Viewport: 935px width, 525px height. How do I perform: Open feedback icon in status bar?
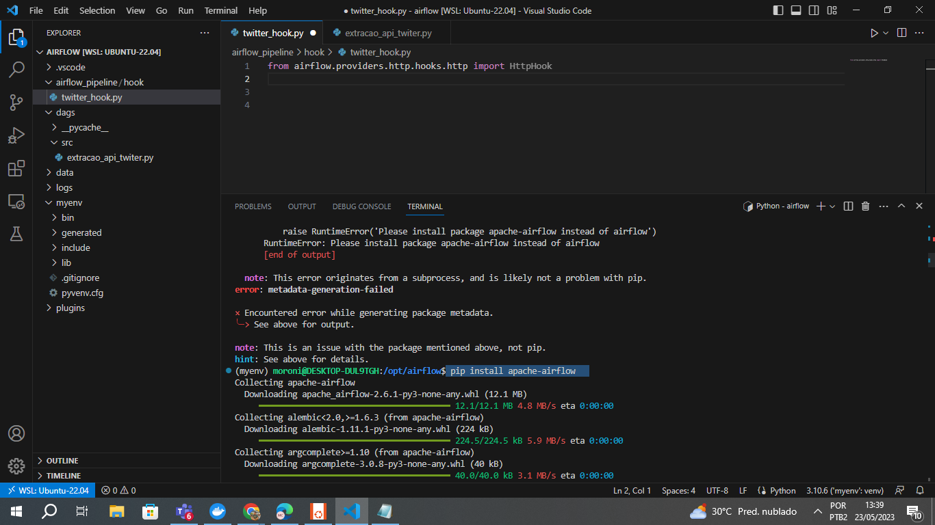coord(901,490)
